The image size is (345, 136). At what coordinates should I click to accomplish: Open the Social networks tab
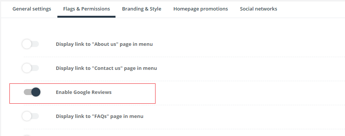259,9
